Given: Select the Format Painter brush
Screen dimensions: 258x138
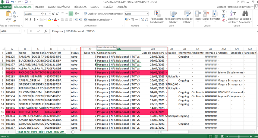Looking at the screenshot, I should 14,21.
